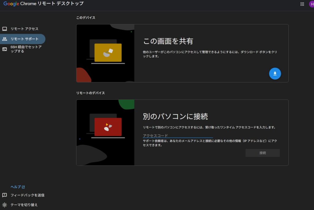The image size is (314, 210).
Task: Click the sun icon for theme switching
Action: (5, 205)
